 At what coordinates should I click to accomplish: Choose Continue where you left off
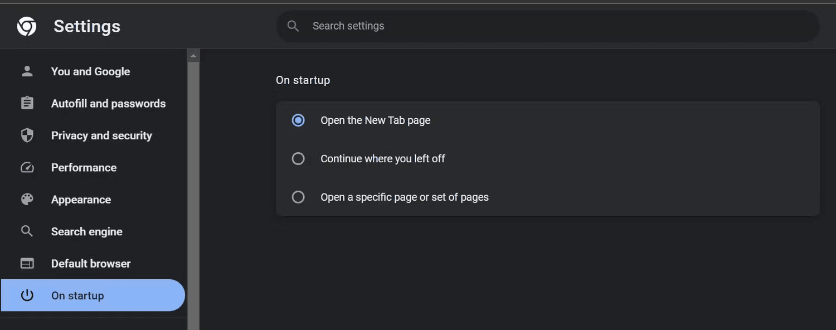pos(298,158)
